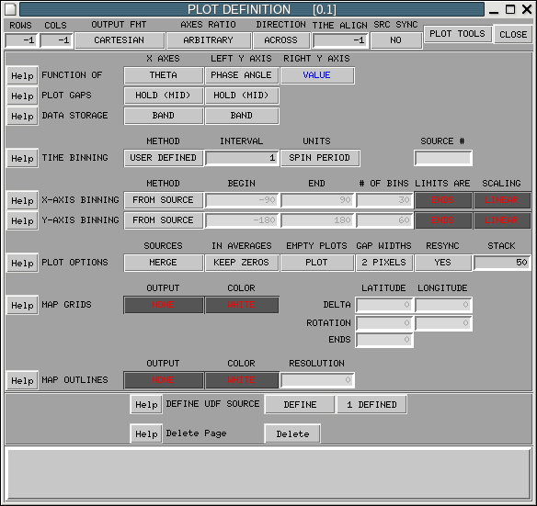
Task: Click the ROWS input field
Action: (x=21, y=40)
